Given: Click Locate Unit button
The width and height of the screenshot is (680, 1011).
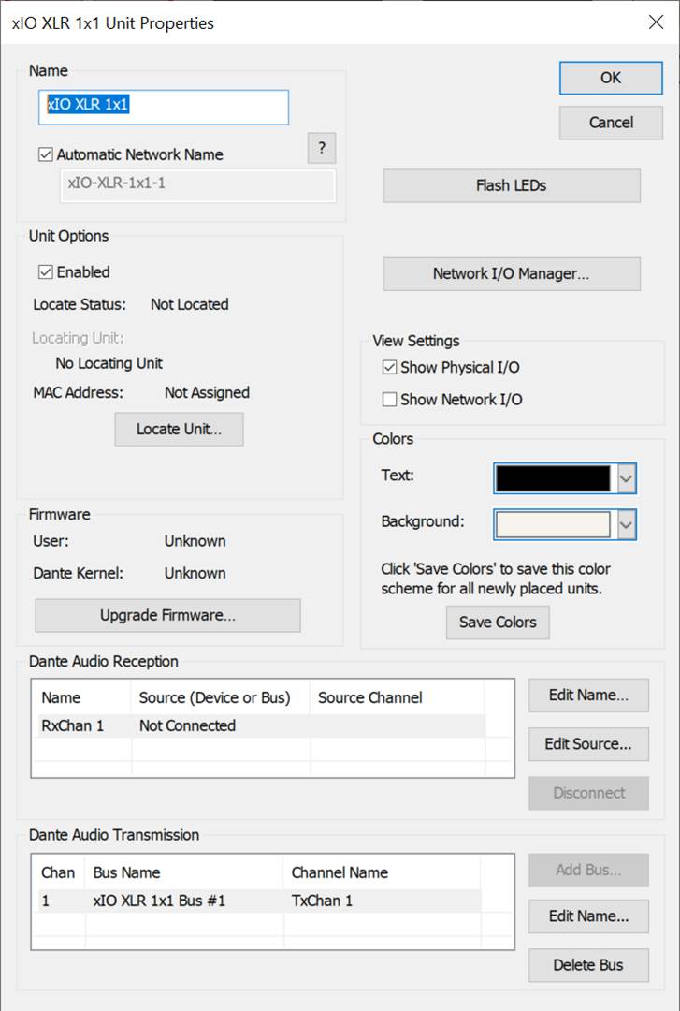Looking at the screenshot, I should 180,430.
